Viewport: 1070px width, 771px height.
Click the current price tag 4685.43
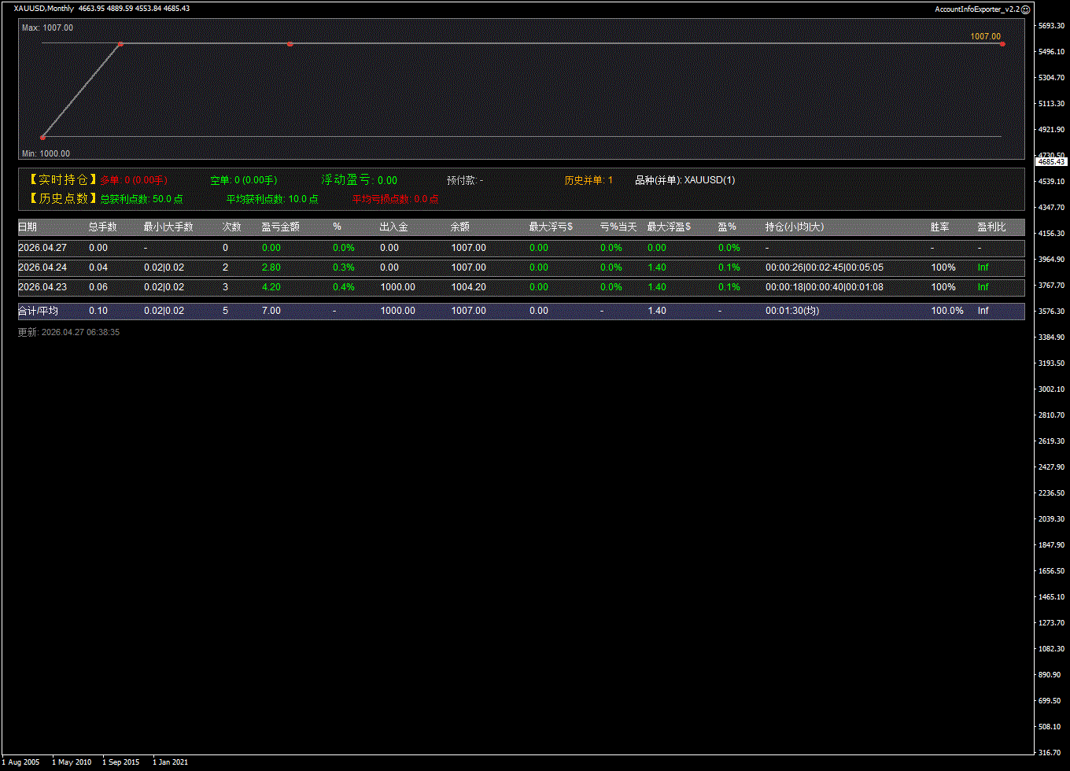(1051, 161)
